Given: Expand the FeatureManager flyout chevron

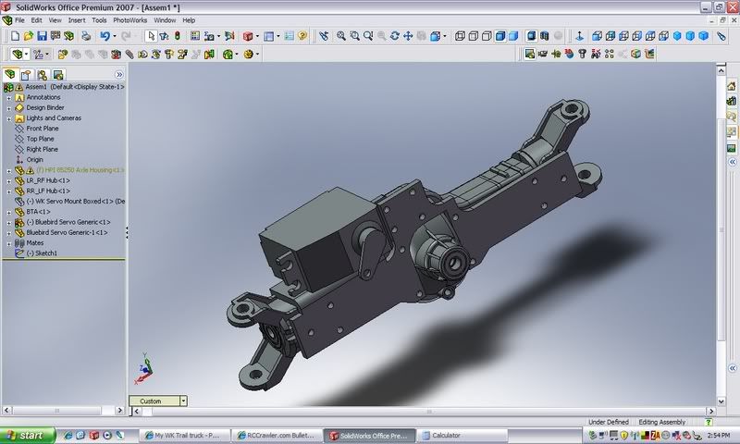Looking at the screenshot, I should (x=119, y=75).
